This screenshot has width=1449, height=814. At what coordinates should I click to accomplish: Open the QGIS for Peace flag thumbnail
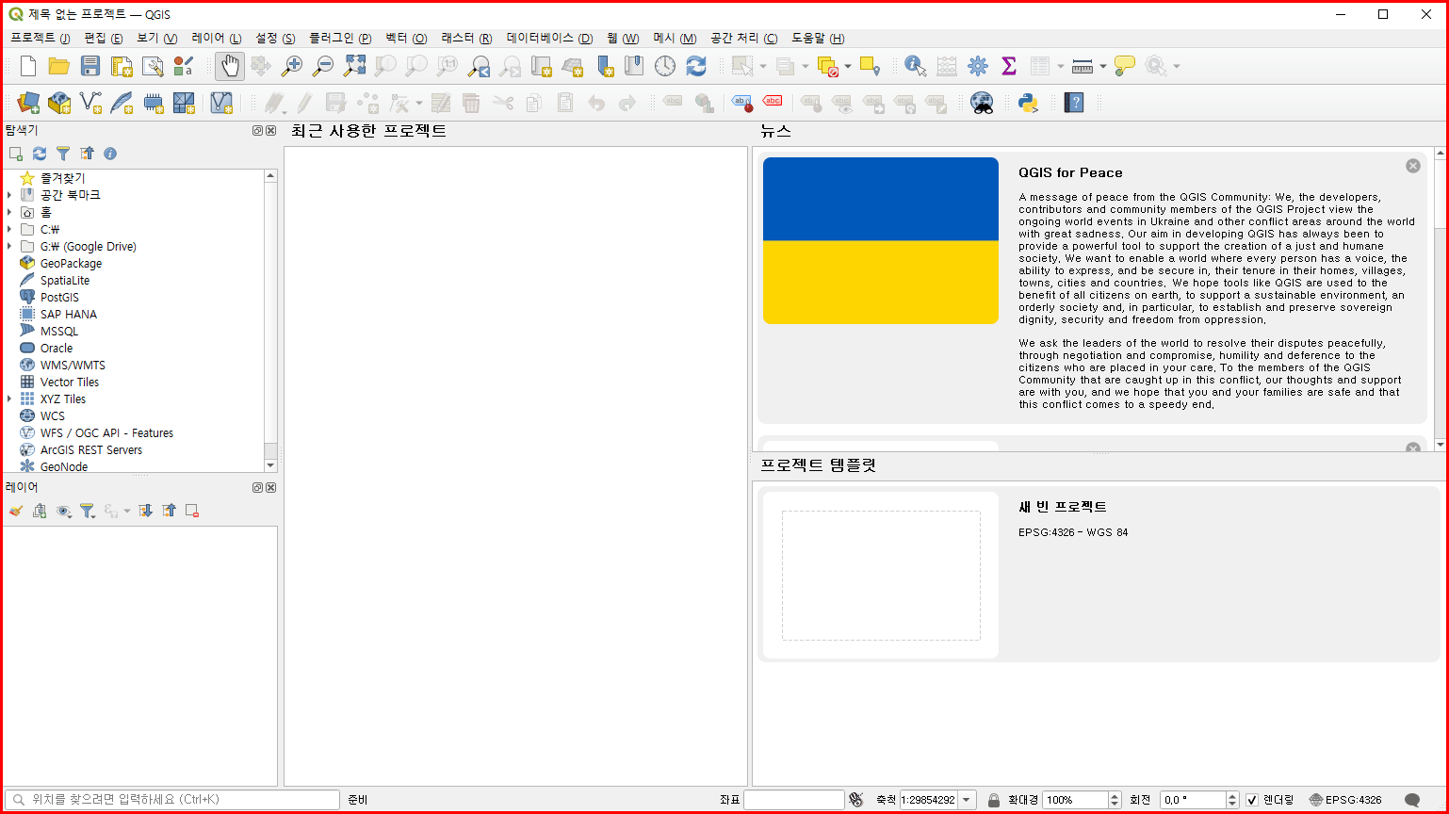(x=881, y=240)
